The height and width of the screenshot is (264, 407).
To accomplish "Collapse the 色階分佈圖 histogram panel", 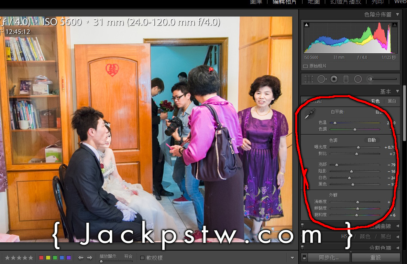I will click(397, 14).
